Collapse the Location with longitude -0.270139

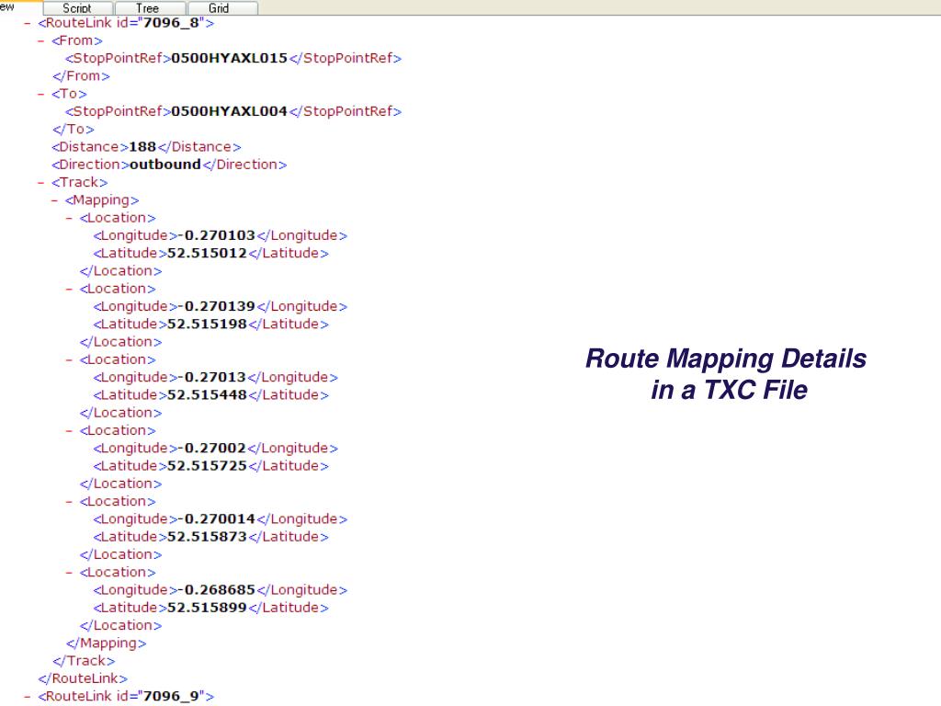pos(69,289)
